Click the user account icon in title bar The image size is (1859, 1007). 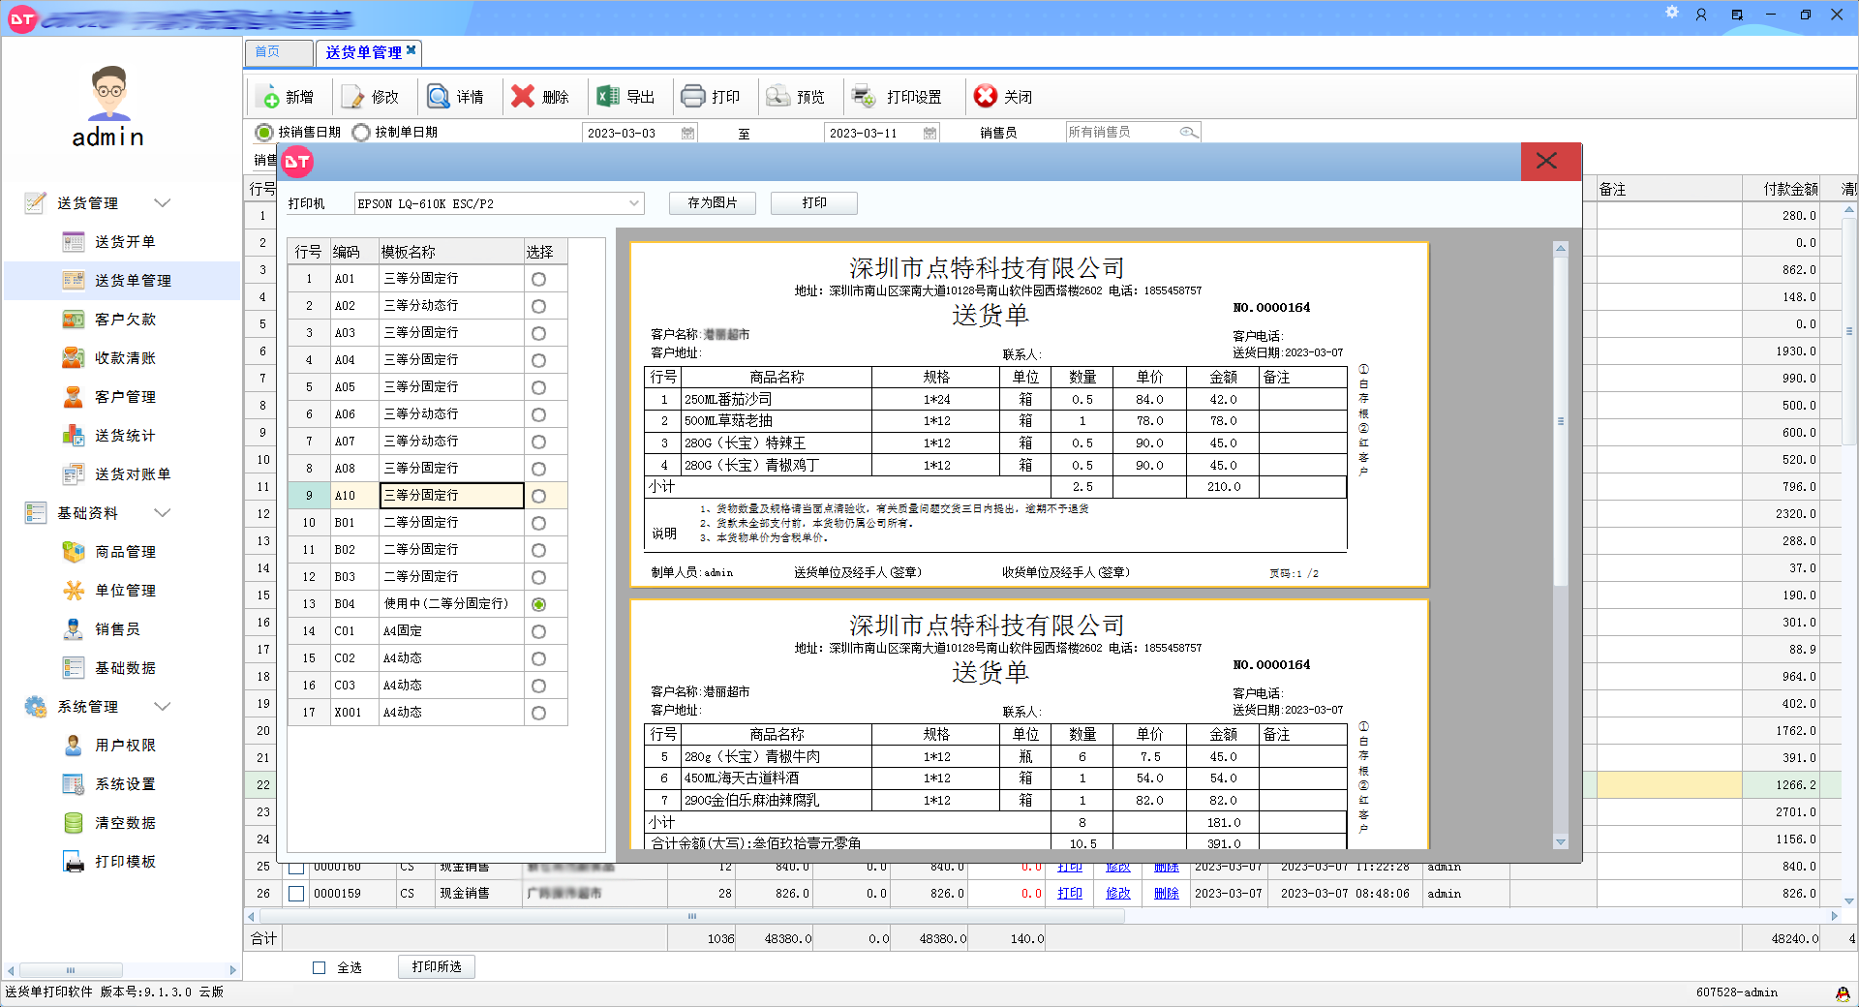click(x=1701, y=15)
